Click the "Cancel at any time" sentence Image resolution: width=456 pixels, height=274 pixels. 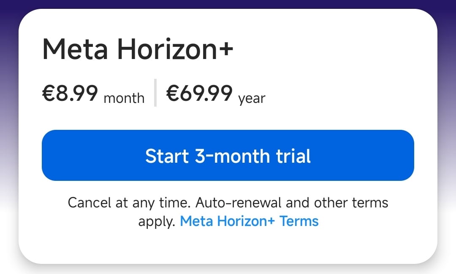[130, 203]
